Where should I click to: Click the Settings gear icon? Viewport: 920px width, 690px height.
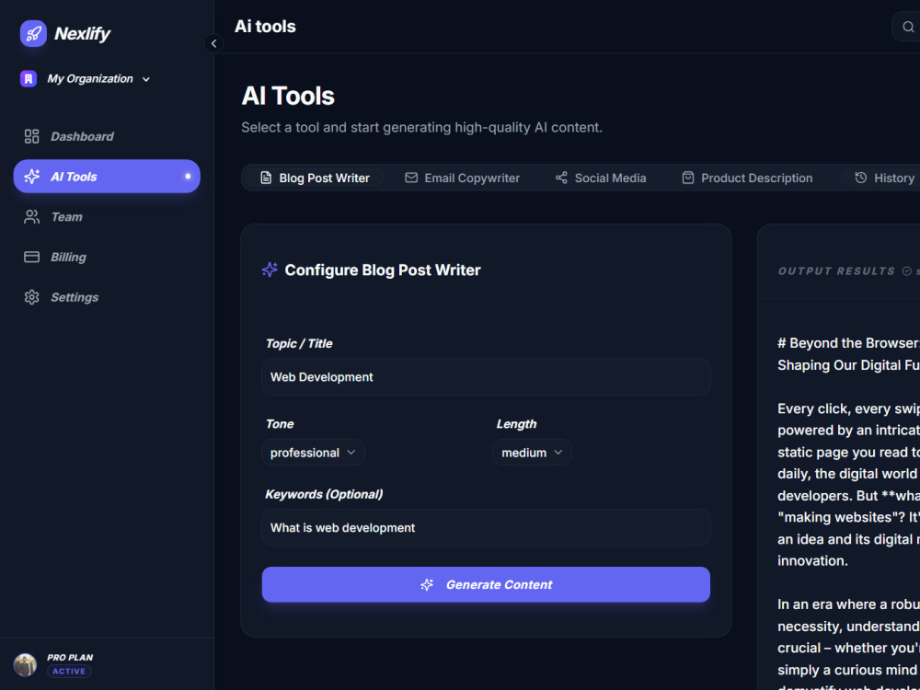31,297
